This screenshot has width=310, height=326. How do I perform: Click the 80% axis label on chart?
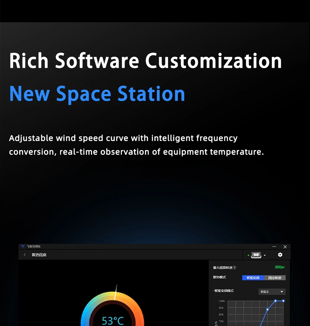pyautogui.click(x=221, y=315)
